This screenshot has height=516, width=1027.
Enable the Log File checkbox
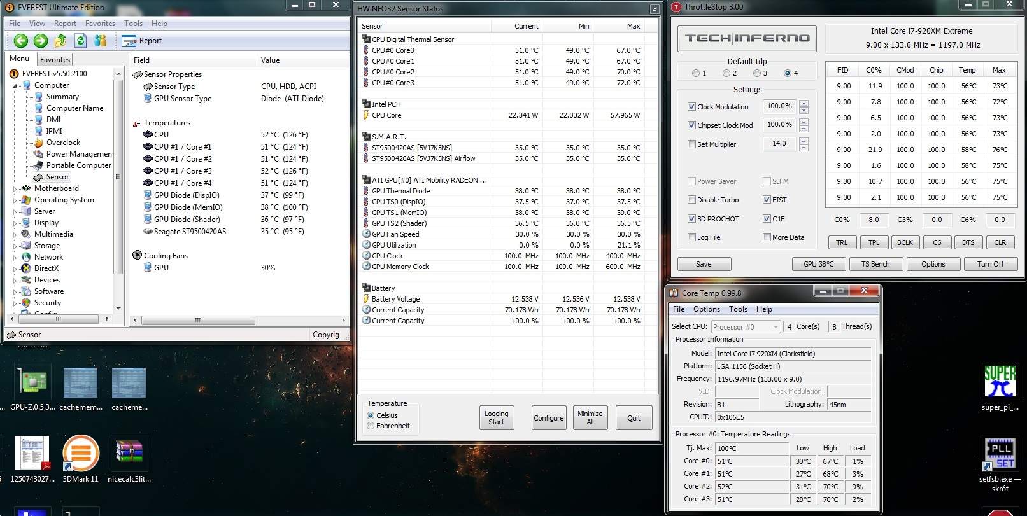pyautogui.click(x=691, y=237)
